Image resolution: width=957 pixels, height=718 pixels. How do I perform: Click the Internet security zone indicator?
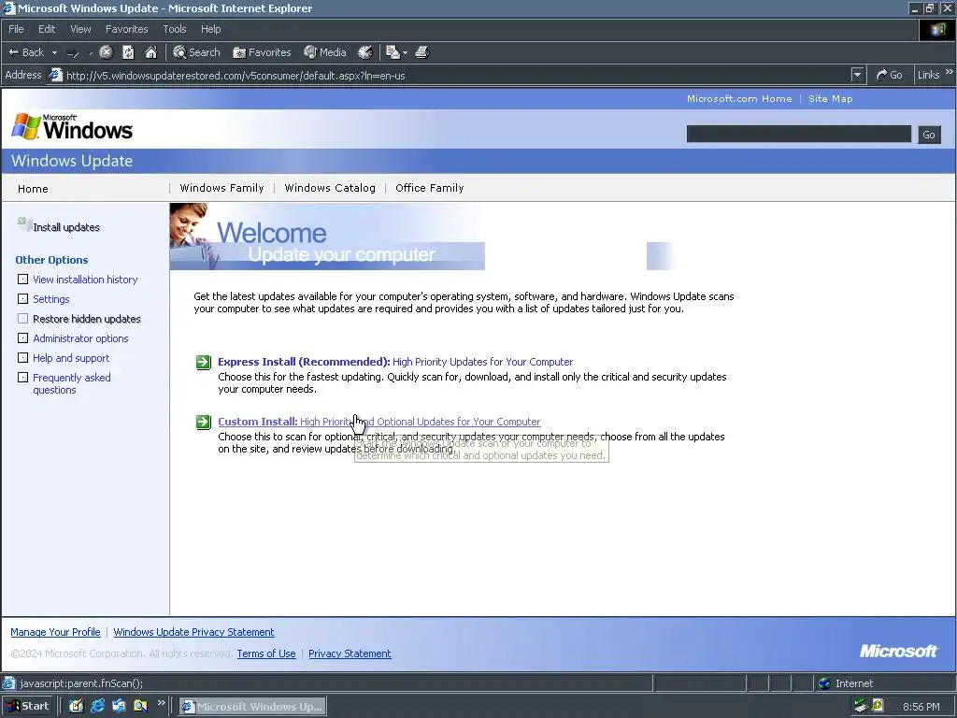846,683
